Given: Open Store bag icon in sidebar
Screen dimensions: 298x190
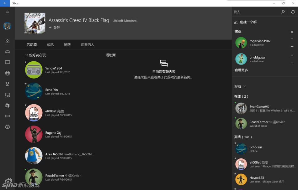Looking at the screenshot, I should click(x=8, y=105).
